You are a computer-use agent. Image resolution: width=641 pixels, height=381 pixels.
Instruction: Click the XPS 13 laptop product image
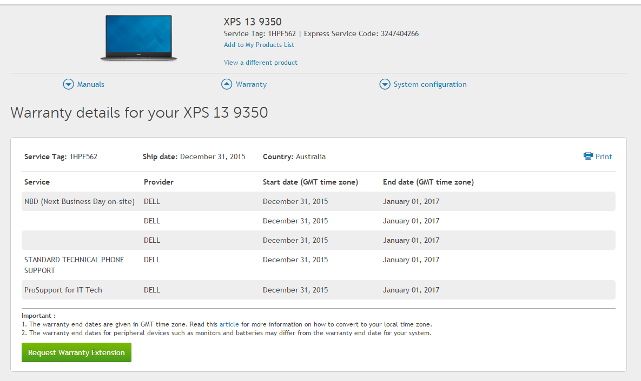click(138, 38)
